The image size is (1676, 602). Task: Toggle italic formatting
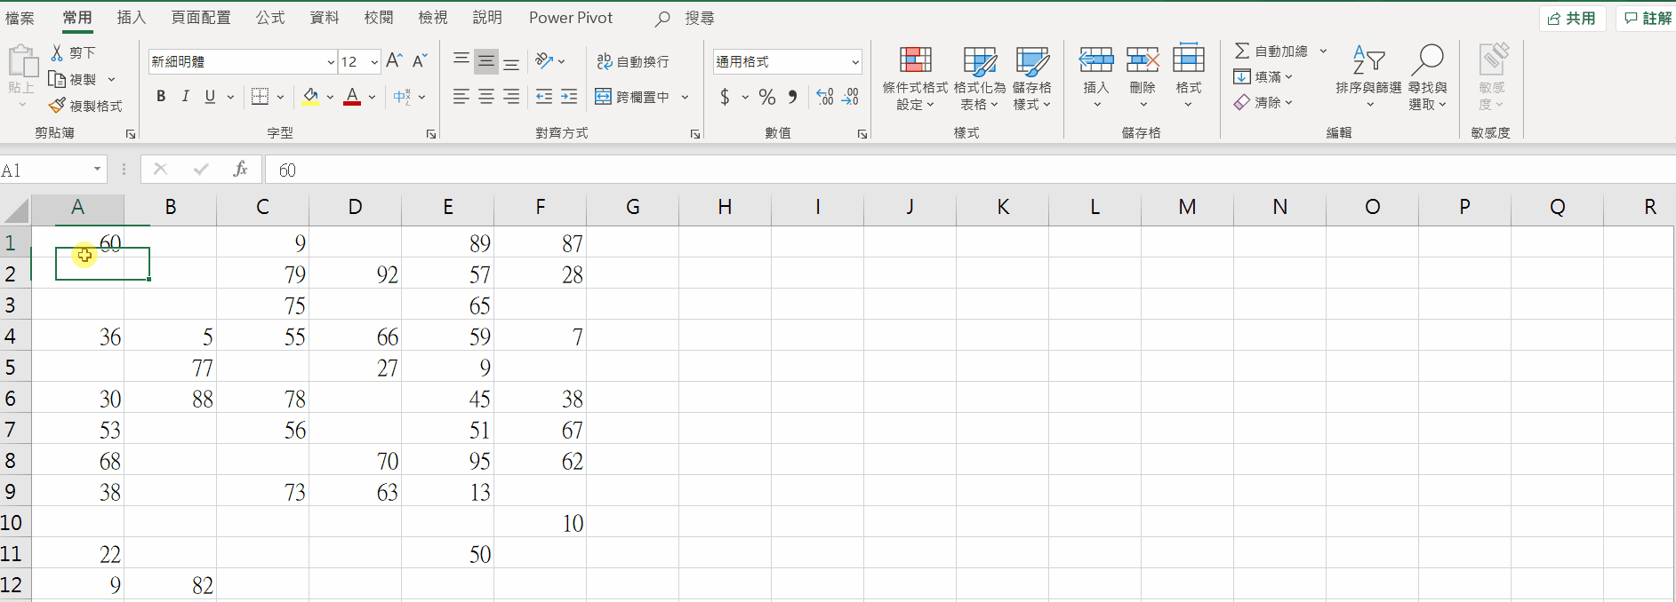point(185,97)
